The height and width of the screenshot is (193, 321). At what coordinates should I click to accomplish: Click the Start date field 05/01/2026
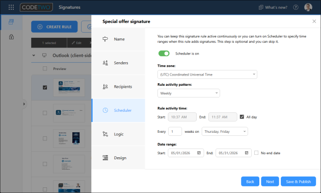(185, 153)
